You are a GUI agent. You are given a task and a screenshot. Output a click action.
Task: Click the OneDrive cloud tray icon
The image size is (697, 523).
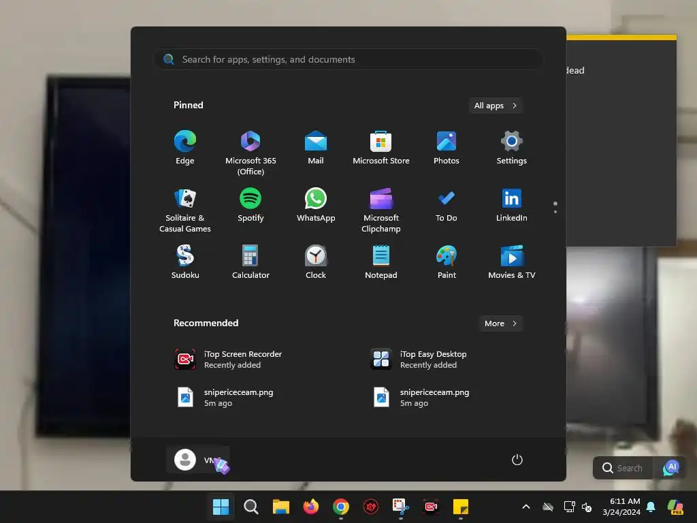548,507
